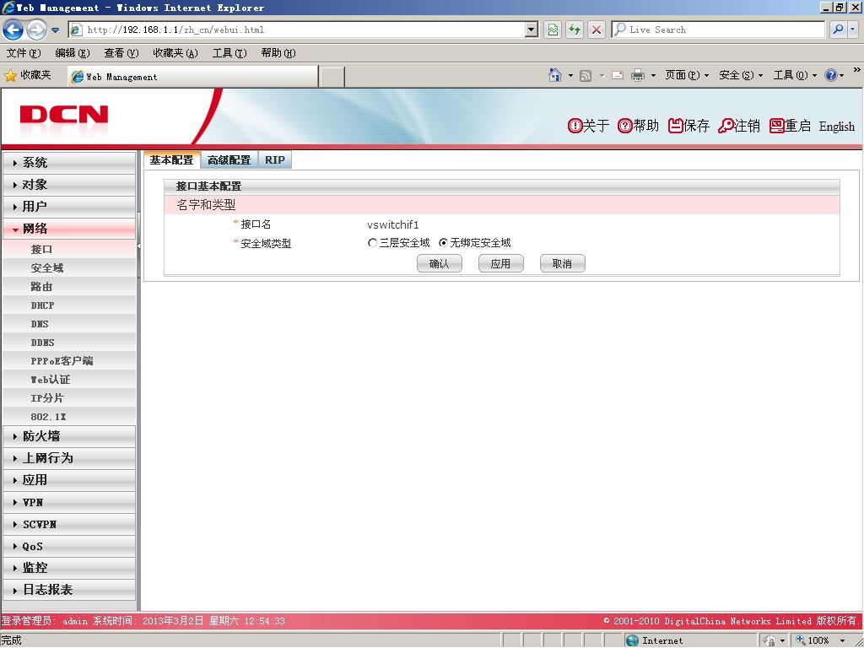Click the compatibility view icon
864x648 pixels.
(x=552, y=30)
